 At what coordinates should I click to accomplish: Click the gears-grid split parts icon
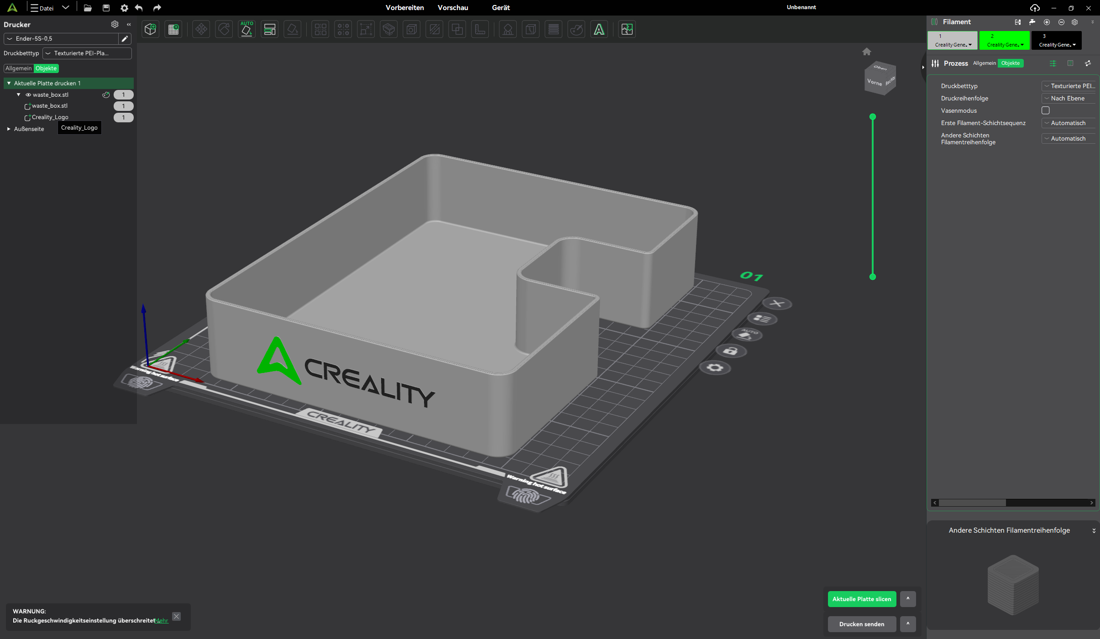[343, 30]
